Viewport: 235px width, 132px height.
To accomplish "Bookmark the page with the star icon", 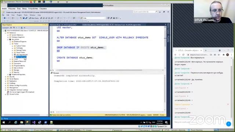I will pos(219,55).
